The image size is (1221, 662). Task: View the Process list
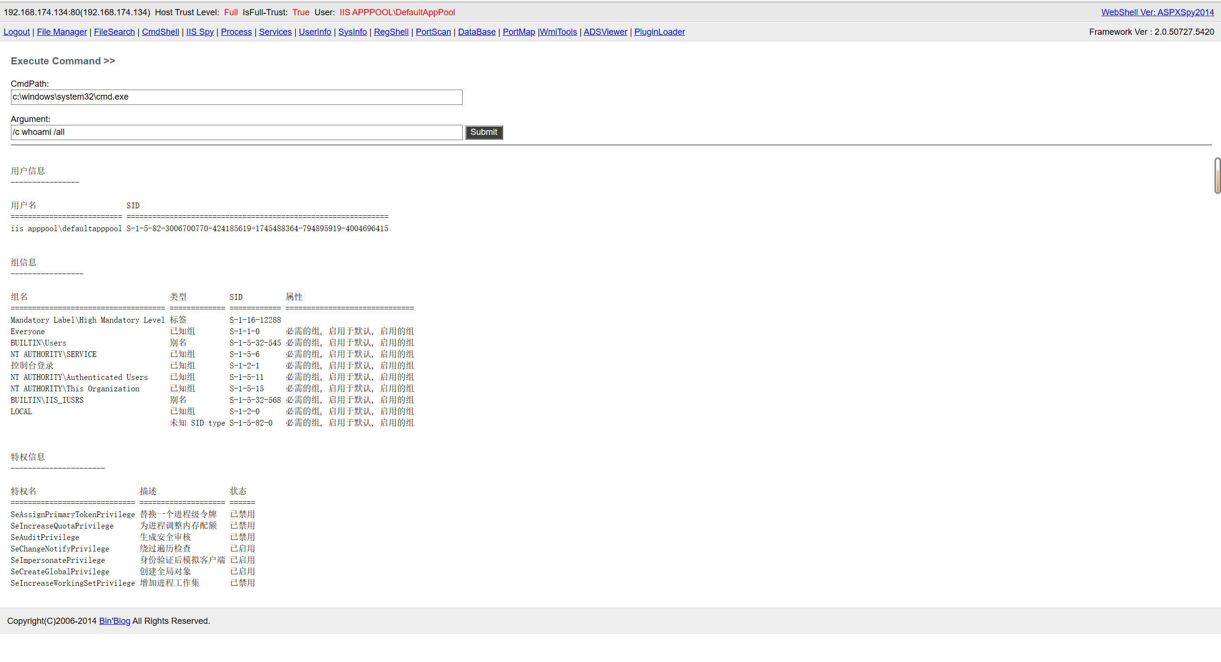pos(236,32)
